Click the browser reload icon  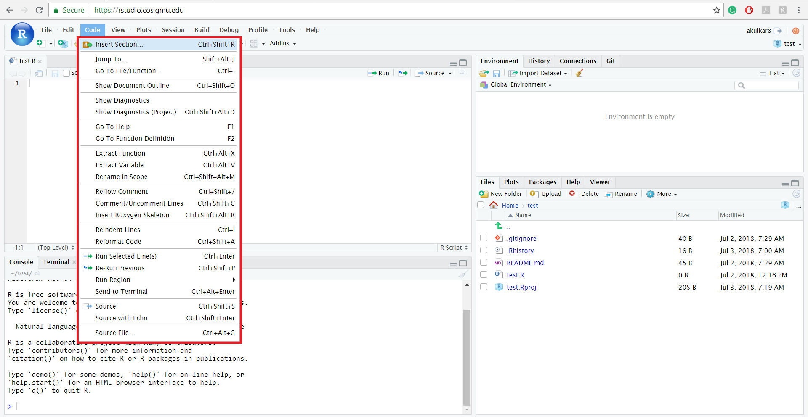click(x=39, y=10)
